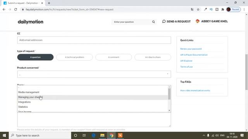248x139 pixels.
Task: Click the dropdown list scroll-down arrow
Action: pyautogui.click(x=169, y=110)
